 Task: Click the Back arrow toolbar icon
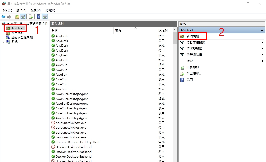[x=3, y=17]
